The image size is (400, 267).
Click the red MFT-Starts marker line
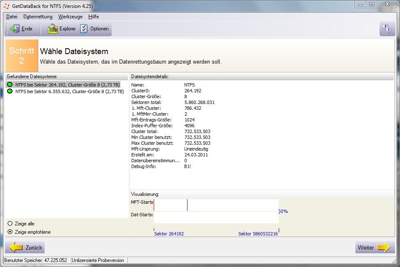154,205
